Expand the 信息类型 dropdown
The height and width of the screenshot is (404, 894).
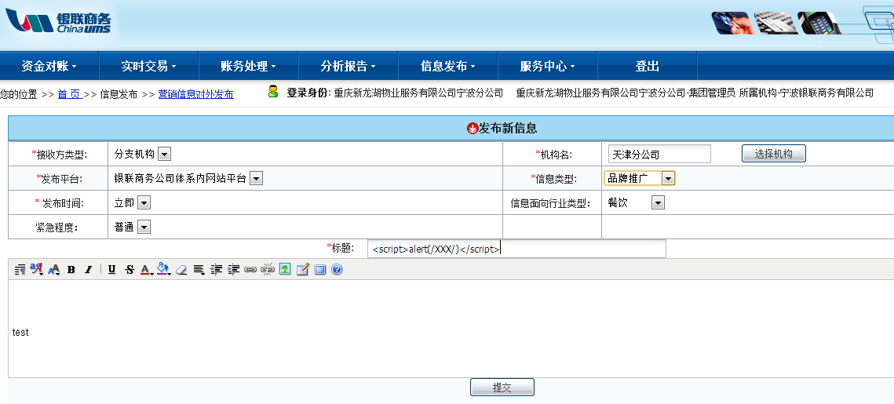(x=668, y=178)
